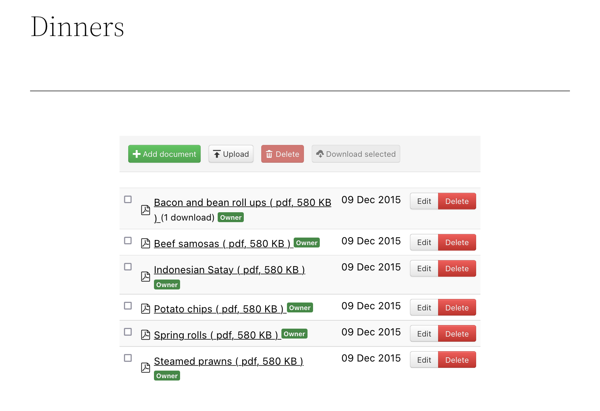The height and width of the screenshot is (411, 600).
Task: Click the PDF icon beside Beef samosas
Action: (x=146, y=244)
